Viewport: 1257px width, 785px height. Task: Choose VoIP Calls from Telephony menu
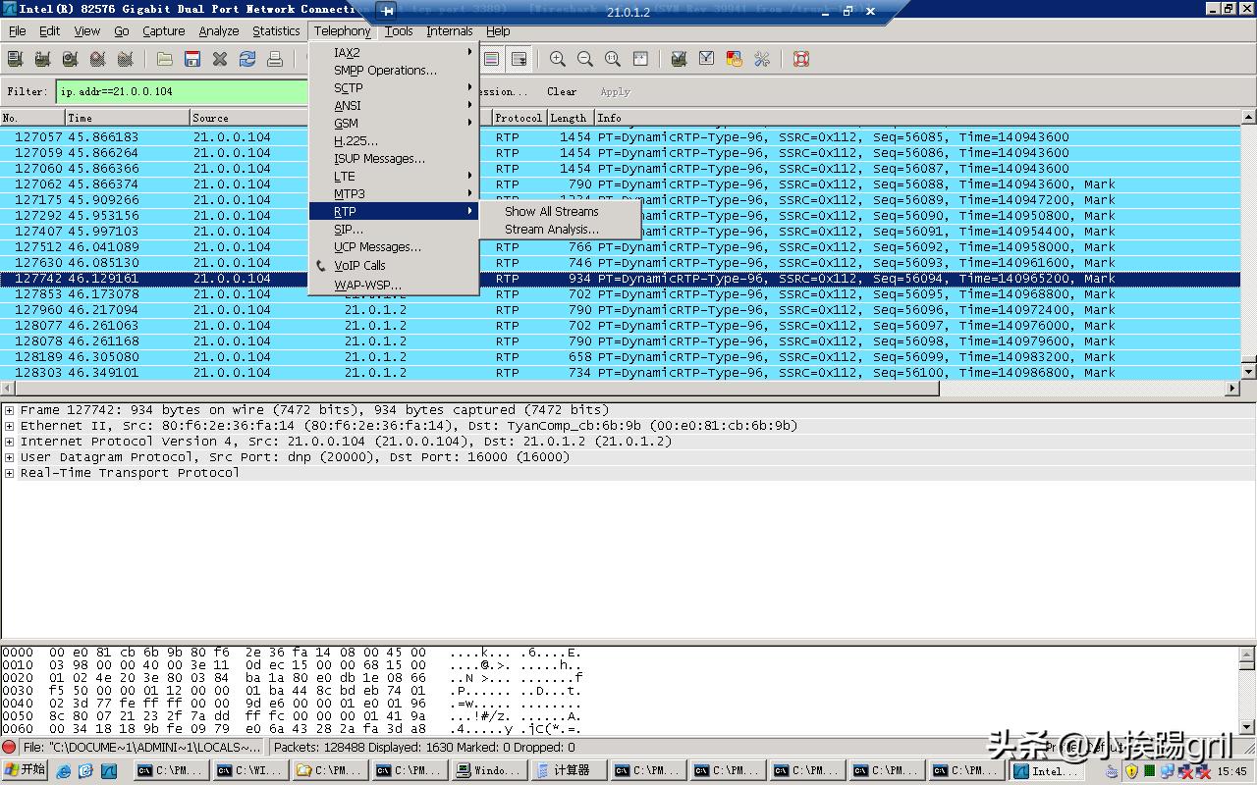(359, 265)
